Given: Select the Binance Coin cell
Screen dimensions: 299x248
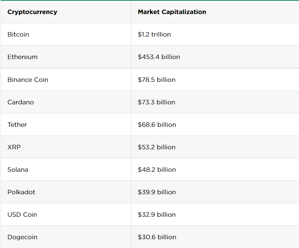Looking at the screenshot, I should pos(28,80).
